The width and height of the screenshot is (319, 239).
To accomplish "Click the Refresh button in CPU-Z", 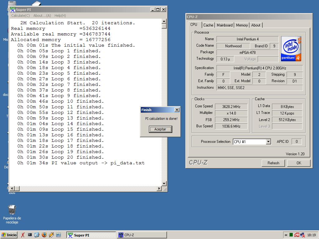I will [x=273, y=163].
